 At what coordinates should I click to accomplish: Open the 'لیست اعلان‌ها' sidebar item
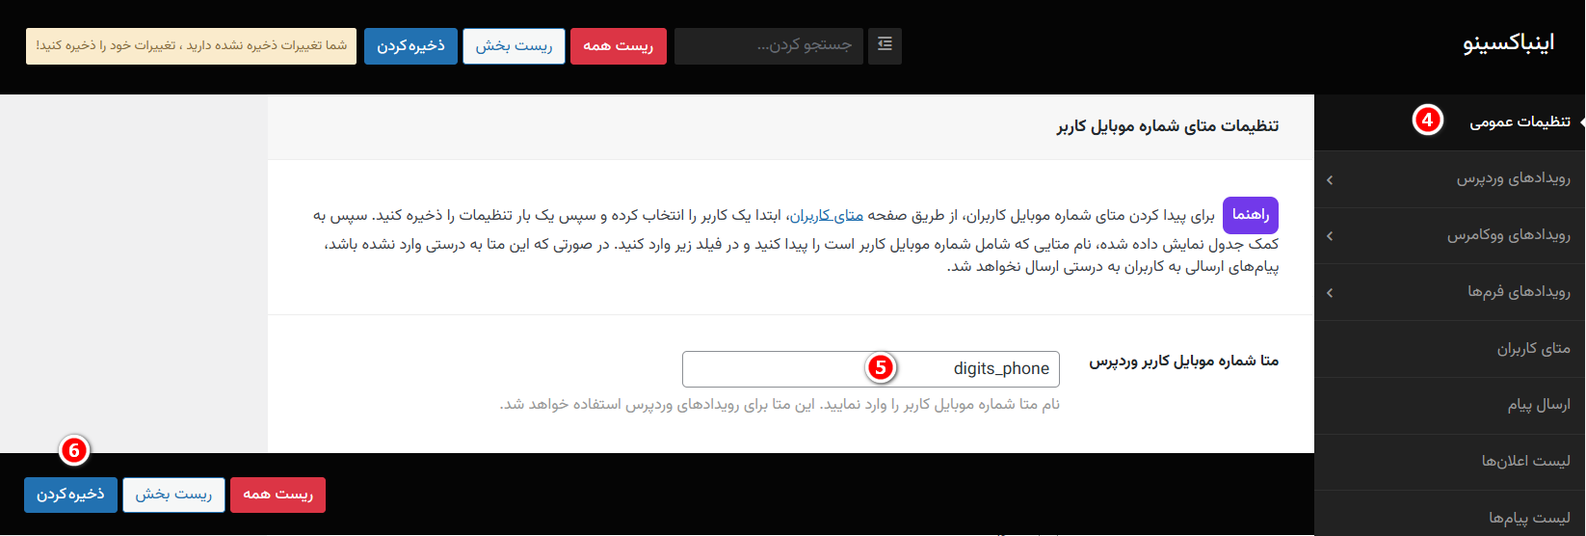coord(1525,461)
